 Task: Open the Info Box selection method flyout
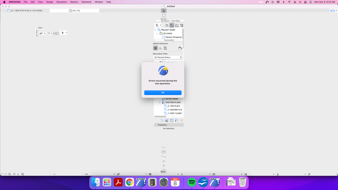(x=42, y=33)
